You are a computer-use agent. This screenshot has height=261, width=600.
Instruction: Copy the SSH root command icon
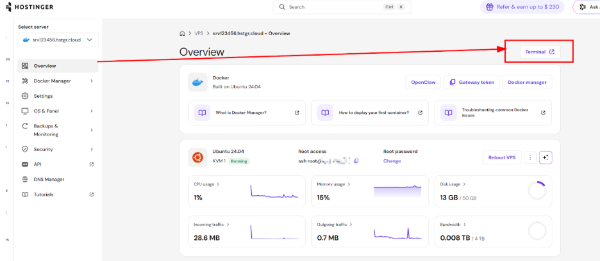[x=356, y=161]
